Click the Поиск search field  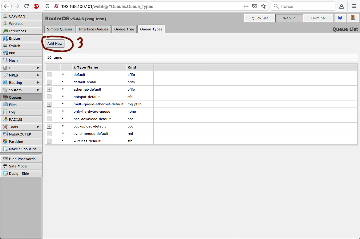[x=303, y=6]
